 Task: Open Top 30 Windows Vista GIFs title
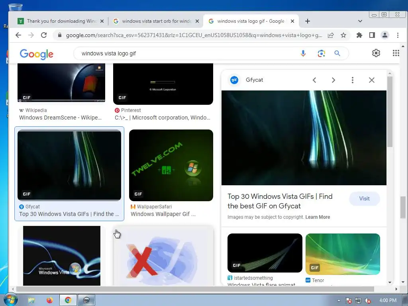(280, 201)
